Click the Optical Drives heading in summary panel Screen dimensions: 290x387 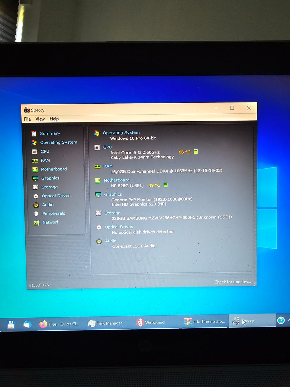[x=119, y=227]
